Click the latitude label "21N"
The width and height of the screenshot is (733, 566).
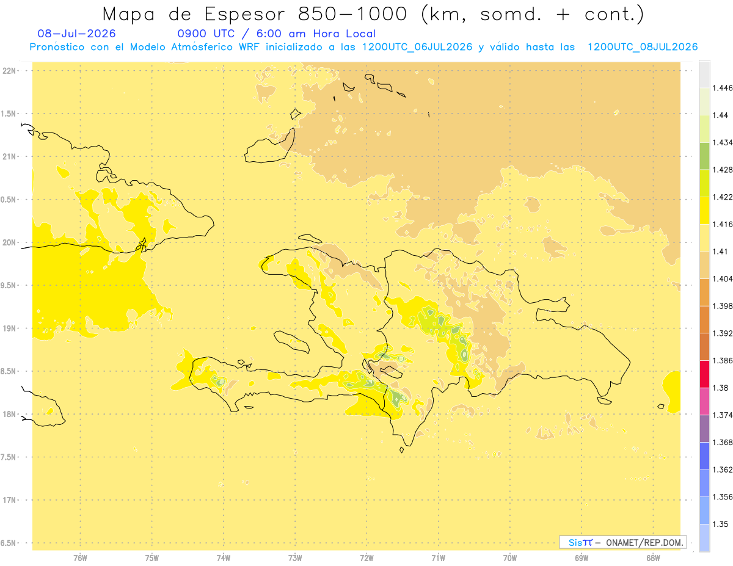pyautogui.click(x=9, y=156)
